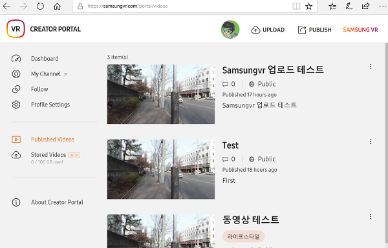This screenshot has height=248, width=388.
Task: Open Reading view book icon
Action: [x=296, y=6]
